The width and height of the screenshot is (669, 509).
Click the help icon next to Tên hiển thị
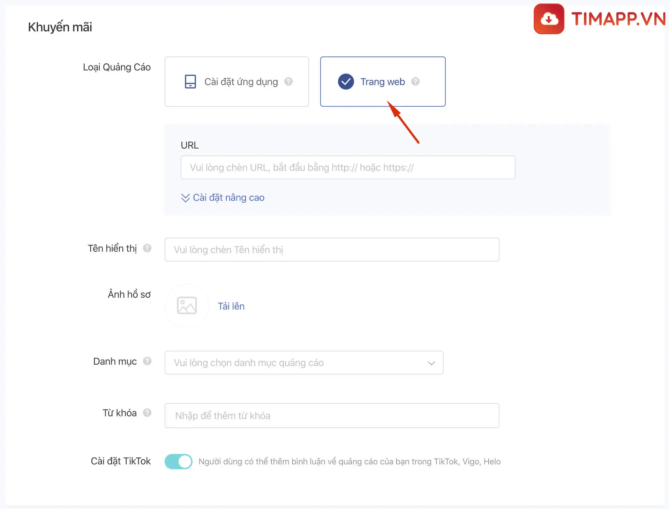pyautogui.click(x=147, y=248)
